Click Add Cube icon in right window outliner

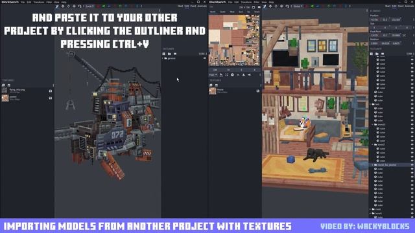372,54
